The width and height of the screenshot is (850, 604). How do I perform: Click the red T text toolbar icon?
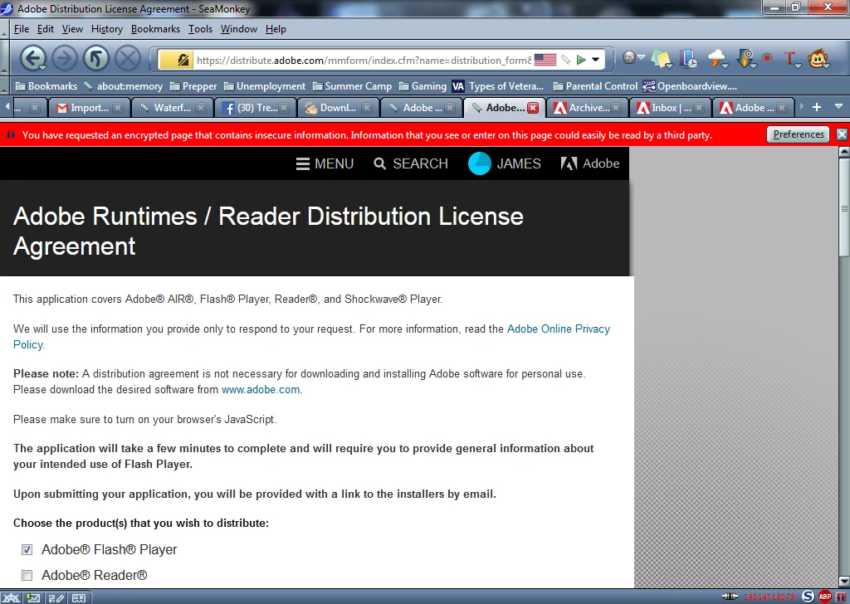coord(789,57)
